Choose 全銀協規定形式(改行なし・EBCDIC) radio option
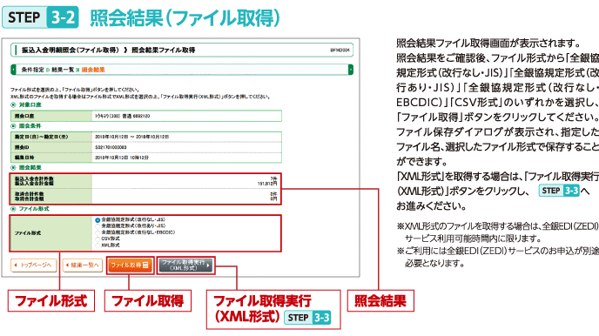This screenshot has height=336, width=599. click(98, 232)
